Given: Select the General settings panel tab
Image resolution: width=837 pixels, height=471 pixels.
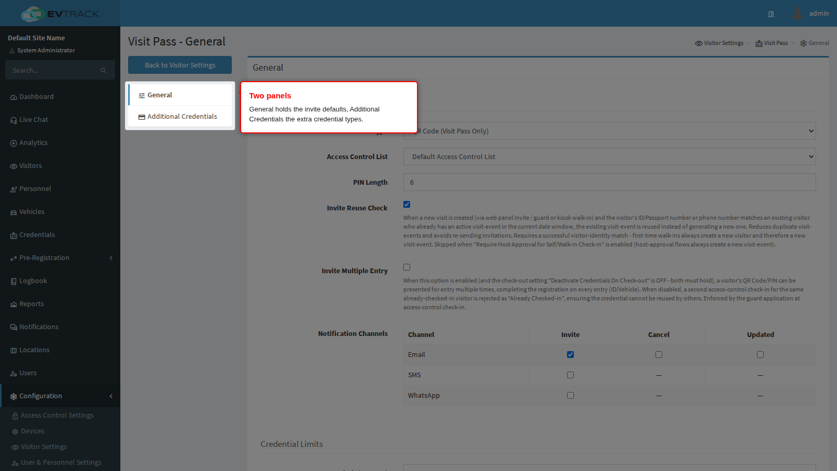Looking at the screenshot, I should tap(180, 95).
